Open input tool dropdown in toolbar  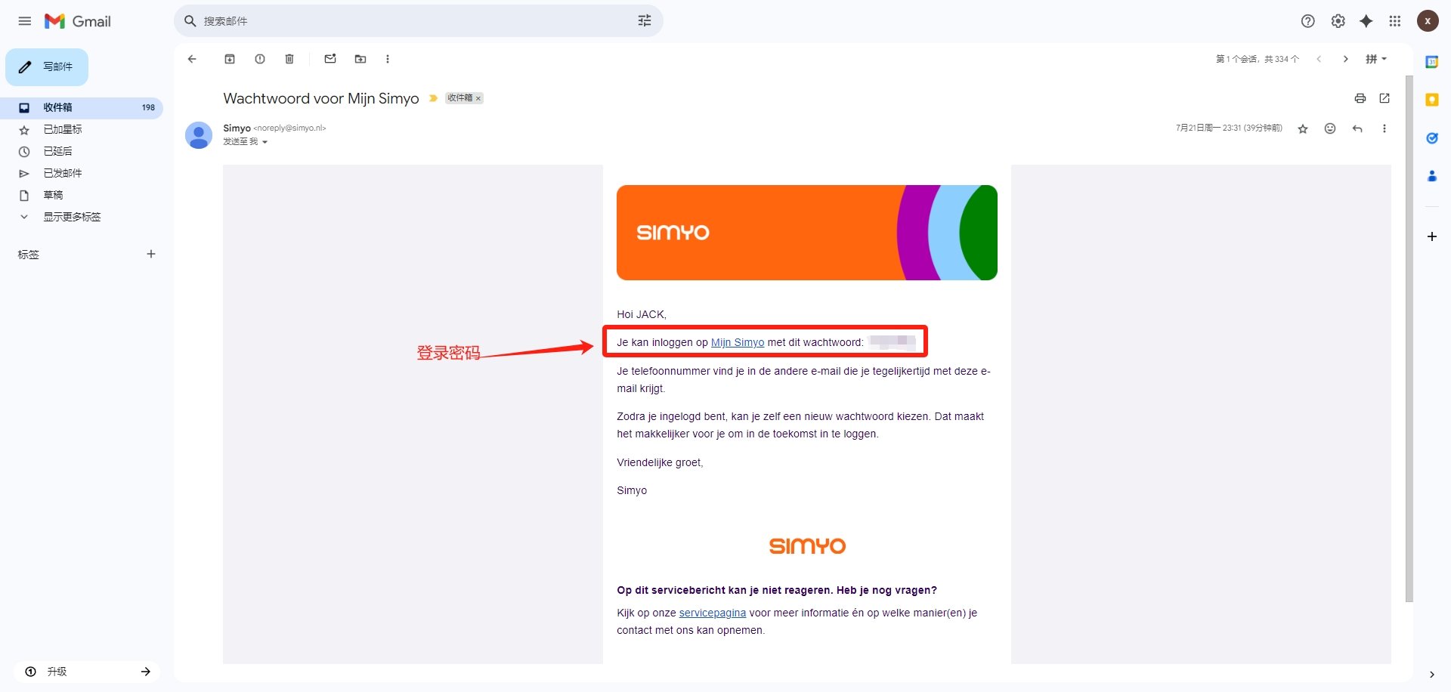point(1376,59)
